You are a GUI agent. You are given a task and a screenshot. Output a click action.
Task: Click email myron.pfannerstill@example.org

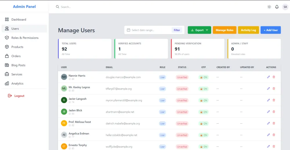pos(124,100)
